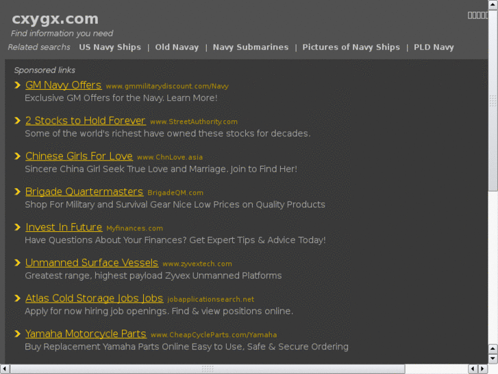Click the arrow icon beside Brigade Quartermasters
This screenshot has height=374, width=498.
tap(18, 191)
